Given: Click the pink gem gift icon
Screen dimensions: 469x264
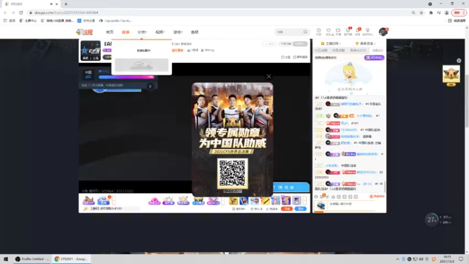Looking at the screenshot, I should click(x=154, y=201).
